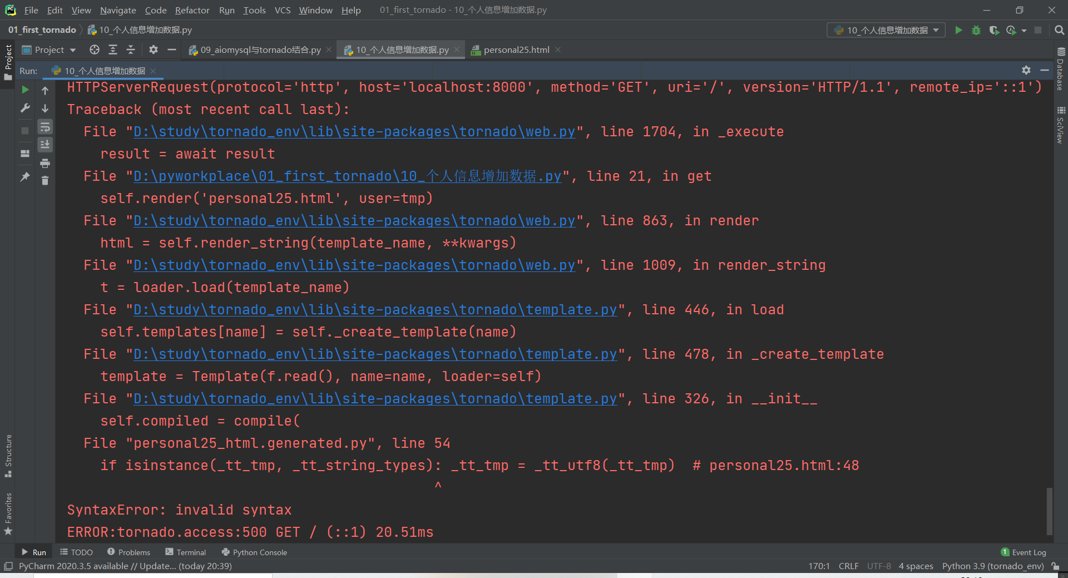Start debugging with the bug icon

[x=976, y=30]
